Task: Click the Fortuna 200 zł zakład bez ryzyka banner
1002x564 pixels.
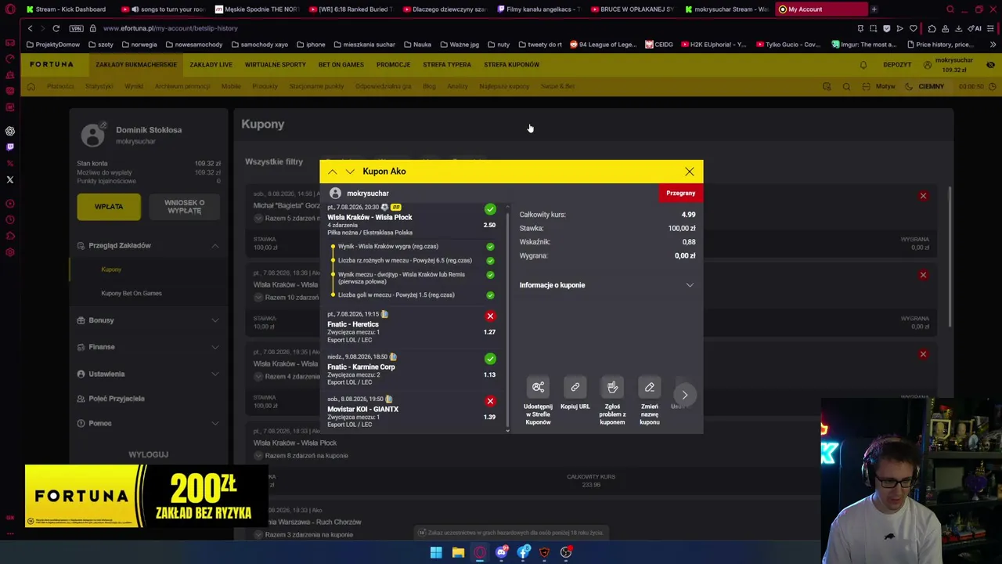Action: point(146,496)
